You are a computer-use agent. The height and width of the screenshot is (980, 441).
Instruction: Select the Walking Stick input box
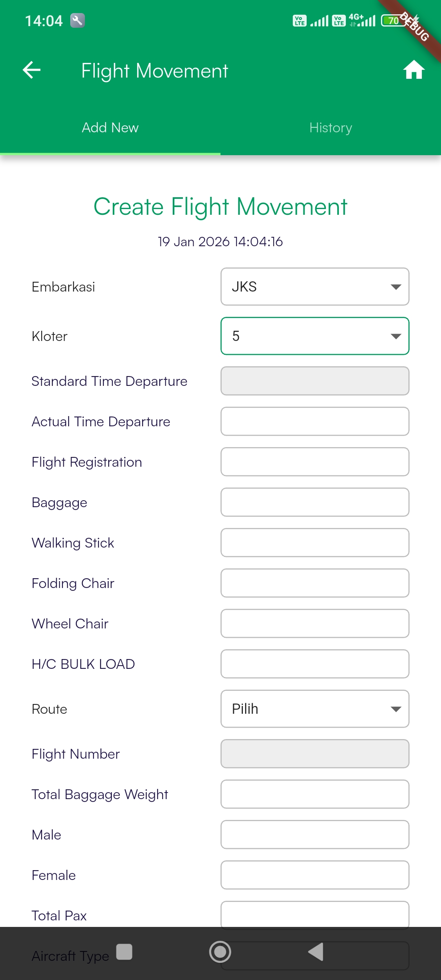coord(315,543)
